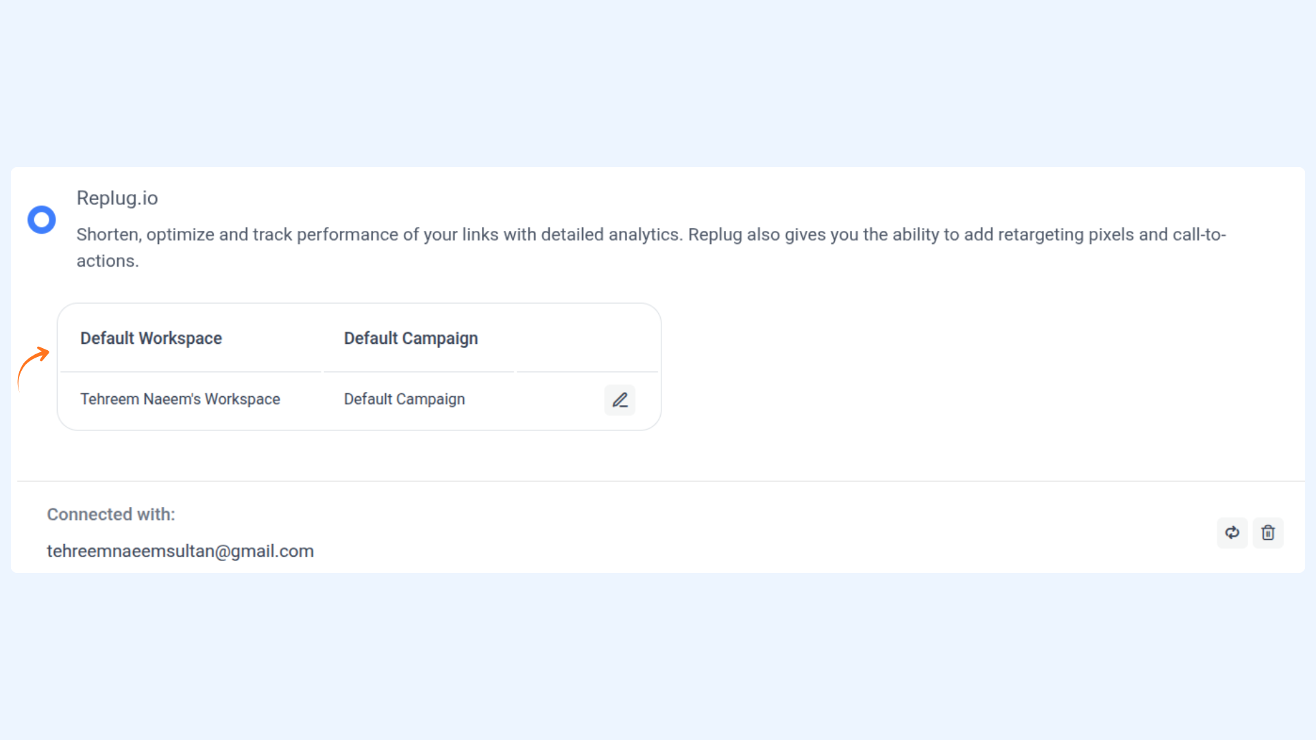Image resolution: width=1316 pixels, height=740 pixels.
Task: Click the word "actions." on second line
Action: click(108, 261)
